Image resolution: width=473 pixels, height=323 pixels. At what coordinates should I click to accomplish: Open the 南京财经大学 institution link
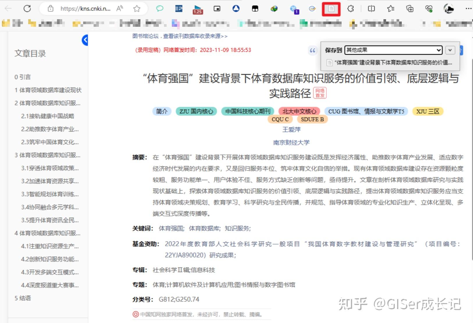click(291, 143)
